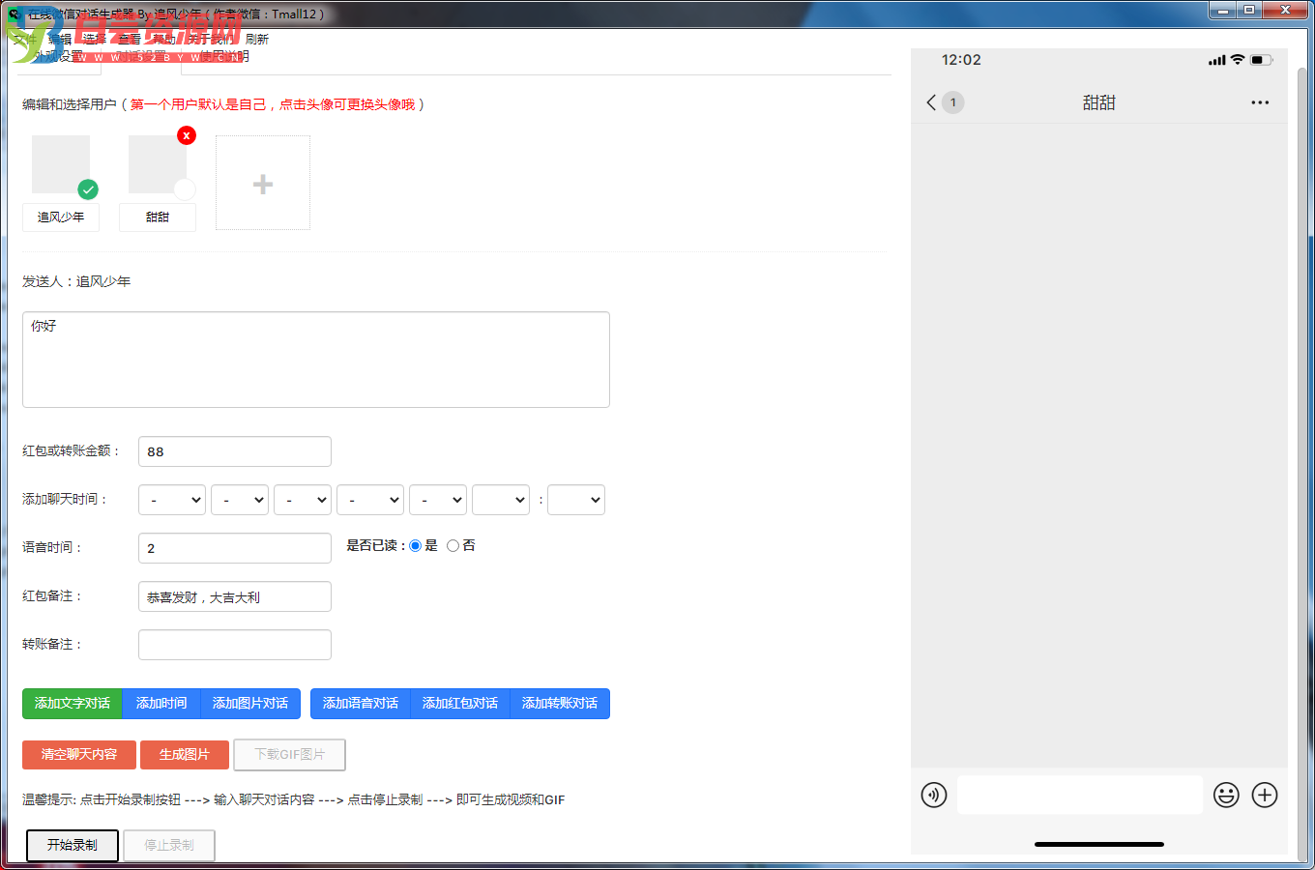Tap the back arrow in phone preview

931,102
